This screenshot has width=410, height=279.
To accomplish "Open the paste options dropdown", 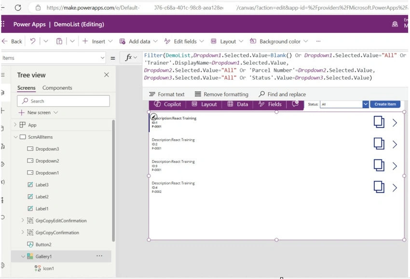I will pos(72,41).
